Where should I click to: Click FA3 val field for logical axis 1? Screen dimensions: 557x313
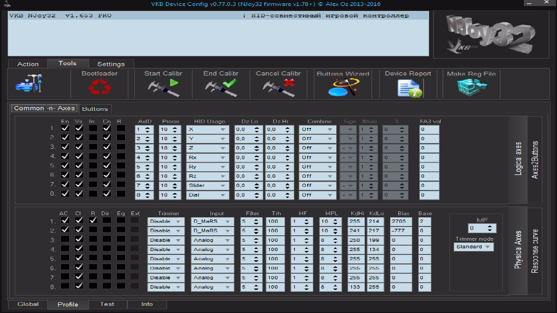coord(429,129)
